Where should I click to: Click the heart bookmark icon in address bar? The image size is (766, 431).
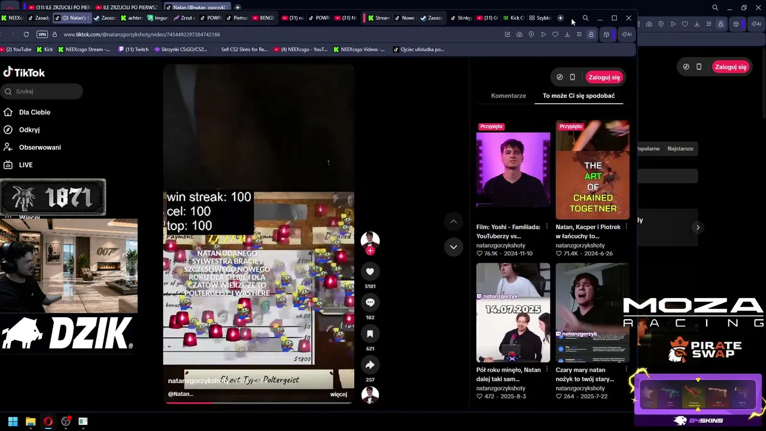click(x=555, y=34)
